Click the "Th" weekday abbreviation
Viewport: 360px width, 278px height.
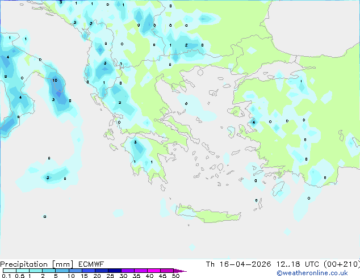pyautogui.click(x=210, y=264)
